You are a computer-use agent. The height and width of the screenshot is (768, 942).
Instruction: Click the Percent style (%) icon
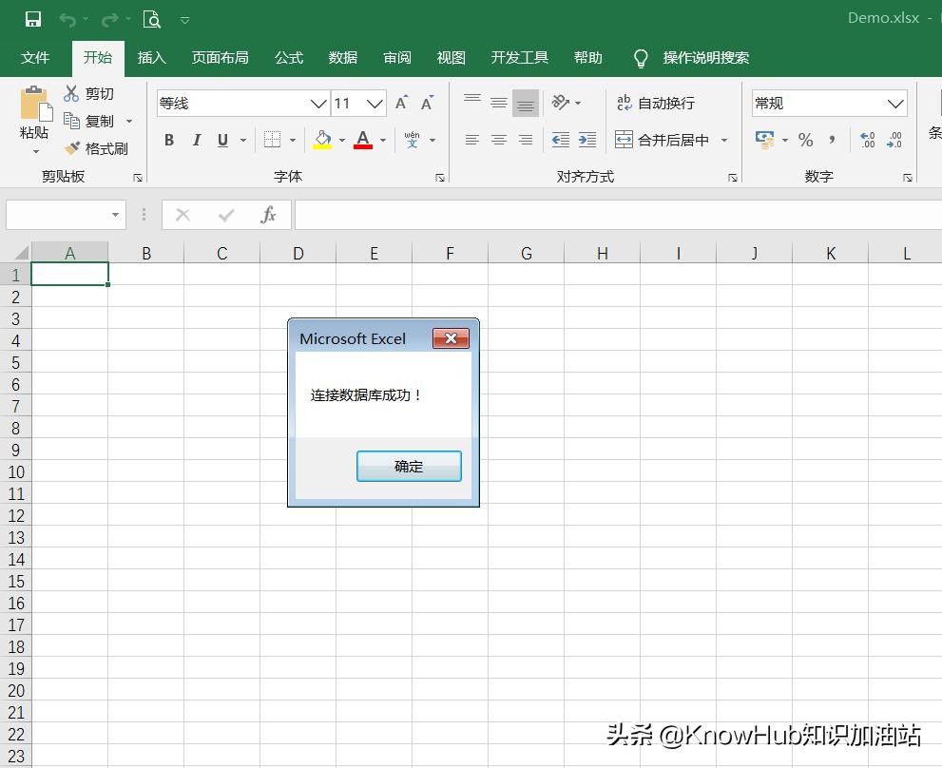click(x=805, y=140)
